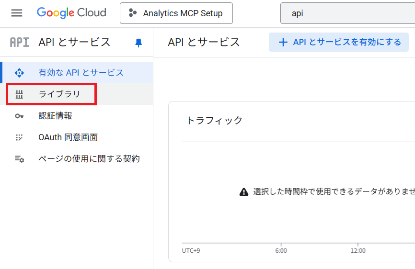Open ライブラリ from the sidebar
The height and width of the screenshot is (269, 415).
click(59, 94)
